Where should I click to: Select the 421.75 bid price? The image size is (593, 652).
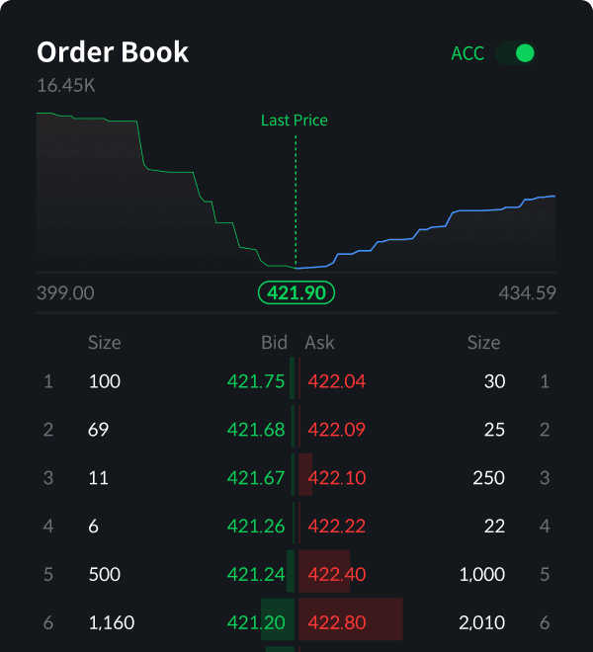tap(256, 381)
